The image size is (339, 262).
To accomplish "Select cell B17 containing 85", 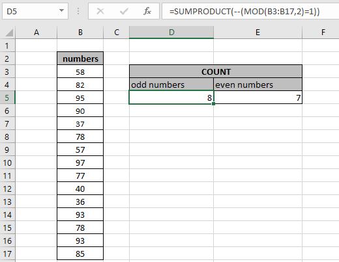I will click(x=80, y=254).
